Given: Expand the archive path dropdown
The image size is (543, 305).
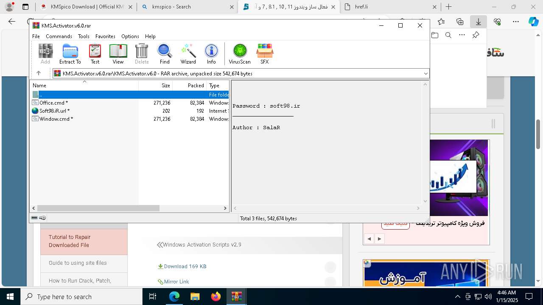Looking at the screenshot, I should (x=425, y=74).
